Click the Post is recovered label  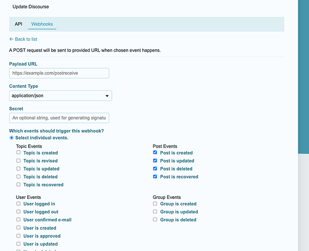tap(179, 177)
